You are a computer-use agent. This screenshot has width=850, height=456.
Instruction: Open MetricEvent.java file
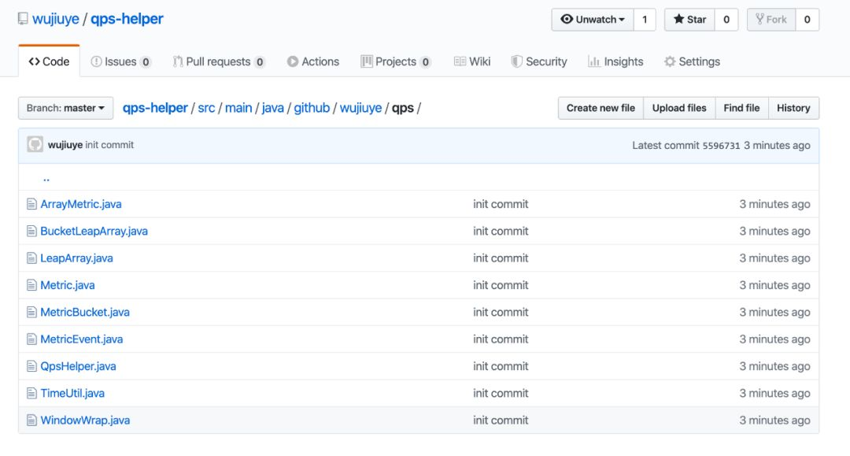click(x=81, y=339)
